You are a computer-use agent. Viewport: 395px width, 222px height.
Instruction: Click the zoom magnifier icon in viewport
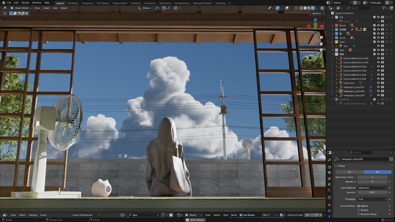tap(321, 37)
